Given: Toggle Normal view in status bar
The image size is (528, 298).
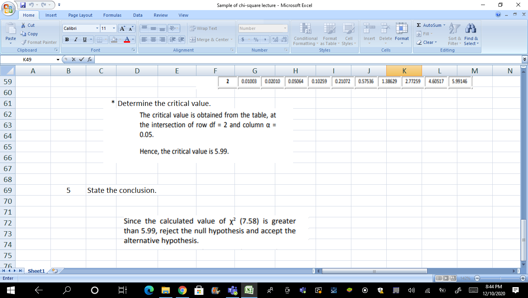Looking at the screenshot, I should pos(439,278).
